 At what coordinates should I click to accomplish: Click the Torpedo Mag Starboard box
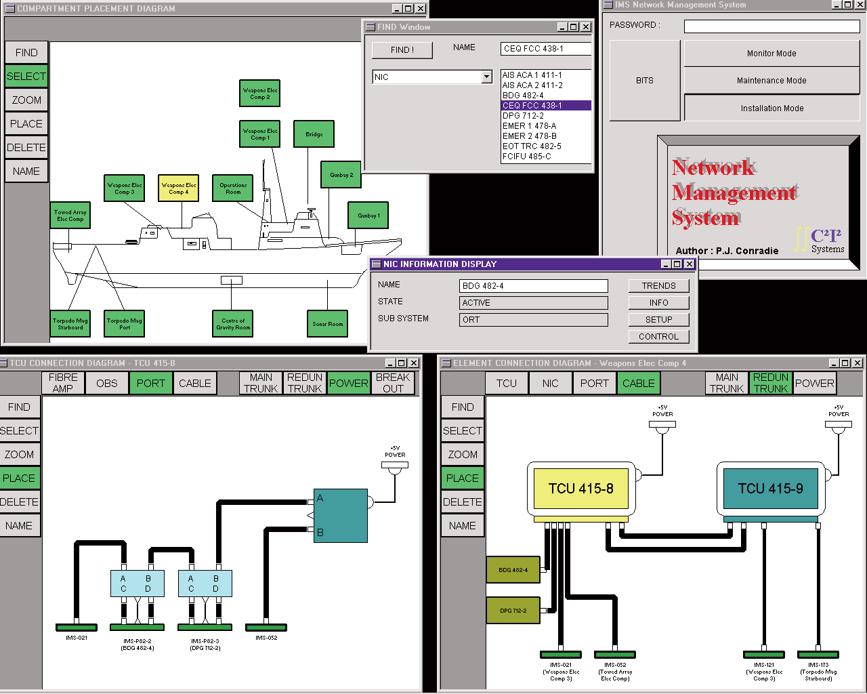click(x=70, y=324)
